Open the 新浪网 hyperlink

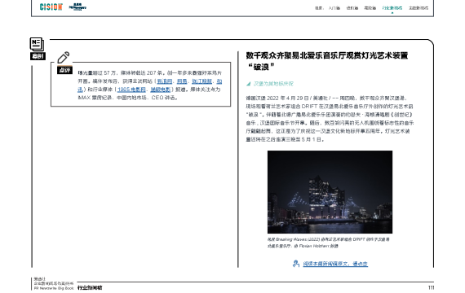[x=165, y=81]
